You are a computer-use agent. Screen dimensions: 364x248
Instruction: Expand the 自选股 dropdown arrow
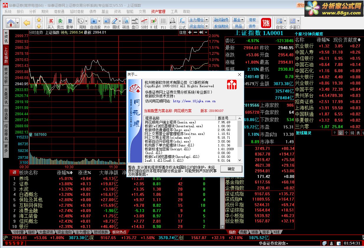(x=99, y=21)
